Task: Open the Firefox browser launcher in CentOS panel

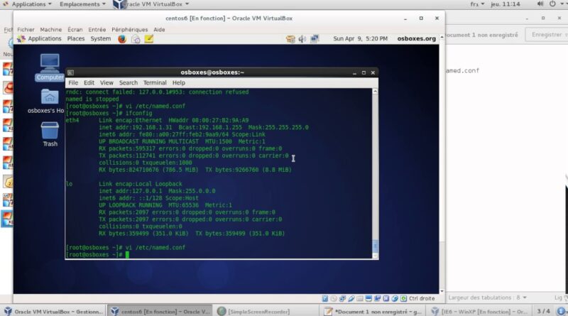Action: (x=122, y=39)
